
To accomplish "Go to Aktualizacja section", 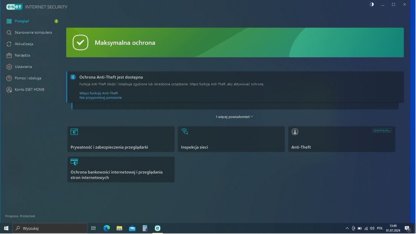I will pyautogui.click(x=24, y=44).
